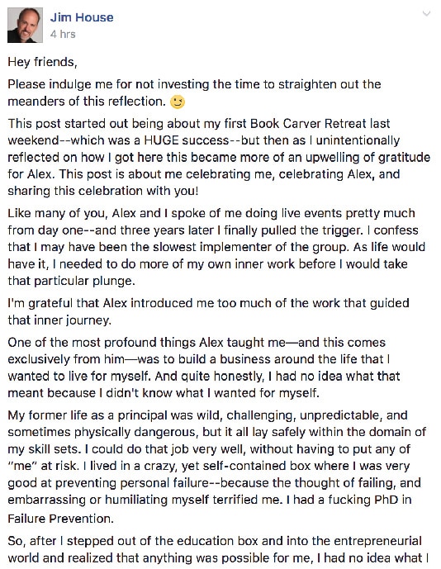
Task: Click the '4 hrs' post timestamp
Action: (63, 34)
